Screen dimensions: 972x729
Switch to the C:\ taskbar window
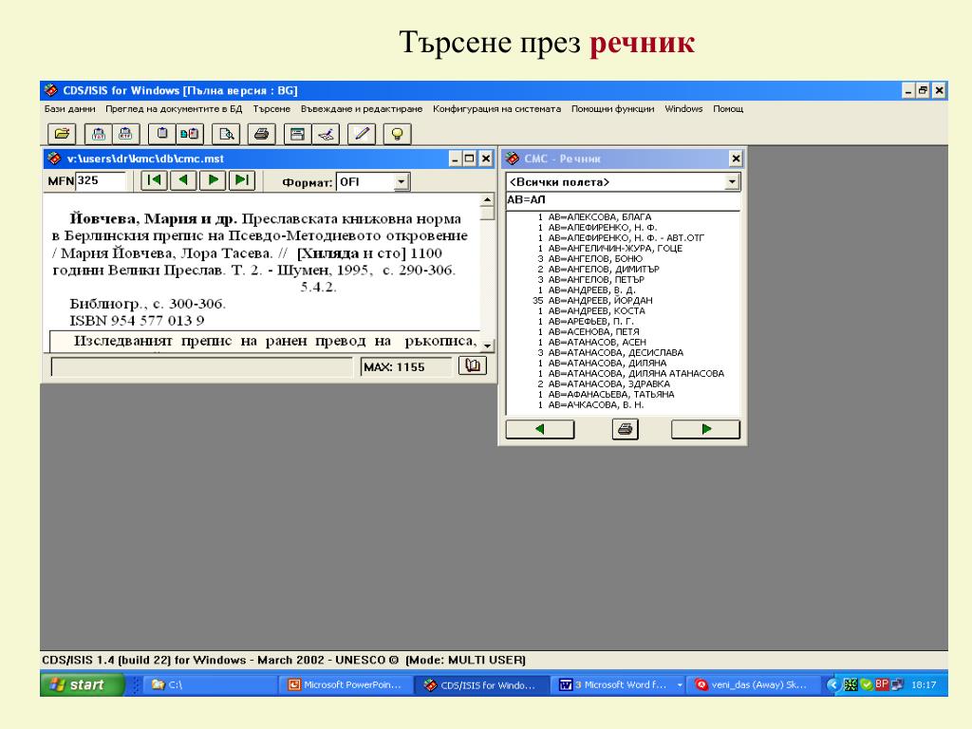pos(210,685)
